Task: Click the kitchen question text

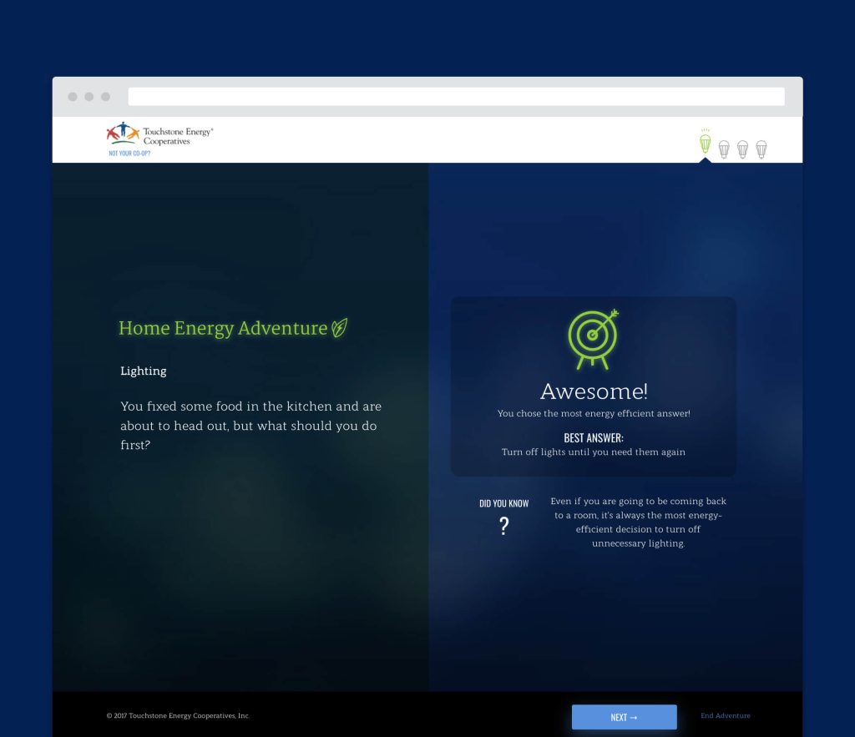Action: pos(250,426)
